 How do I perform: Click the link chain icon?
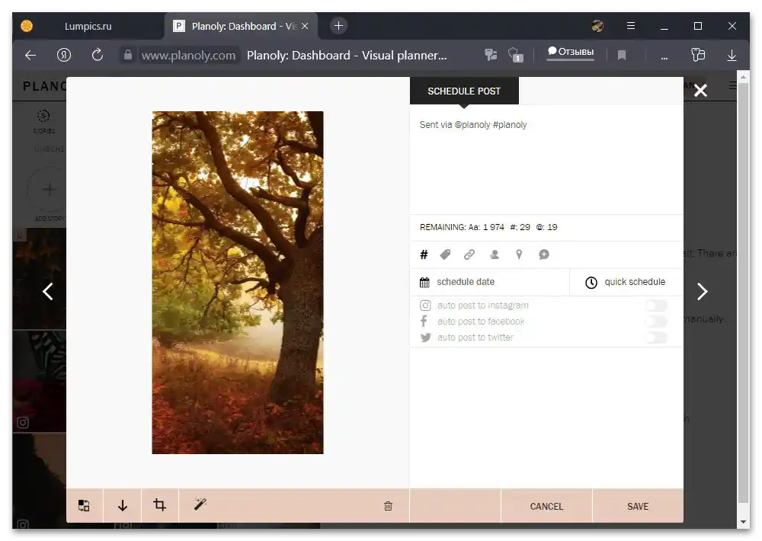pos(469,254)
